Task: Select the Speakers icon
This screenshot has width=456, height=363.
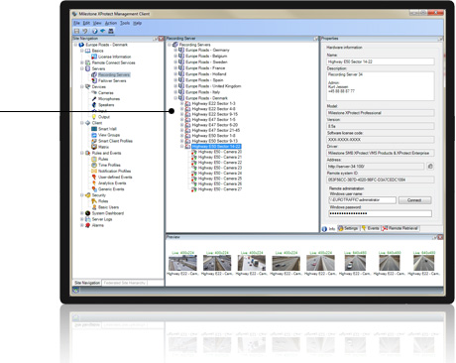Action: [94, 105]
